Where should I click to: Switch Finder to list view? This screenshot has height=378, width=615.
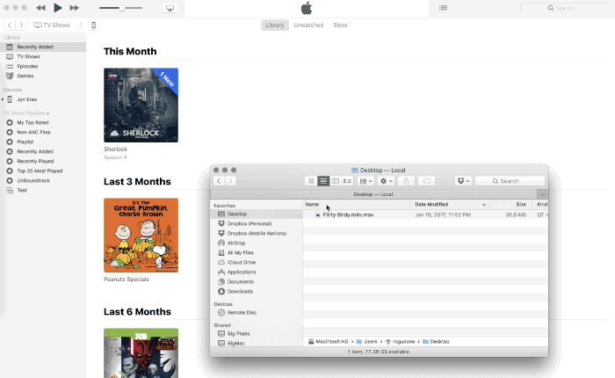click(x=323, y=181)
